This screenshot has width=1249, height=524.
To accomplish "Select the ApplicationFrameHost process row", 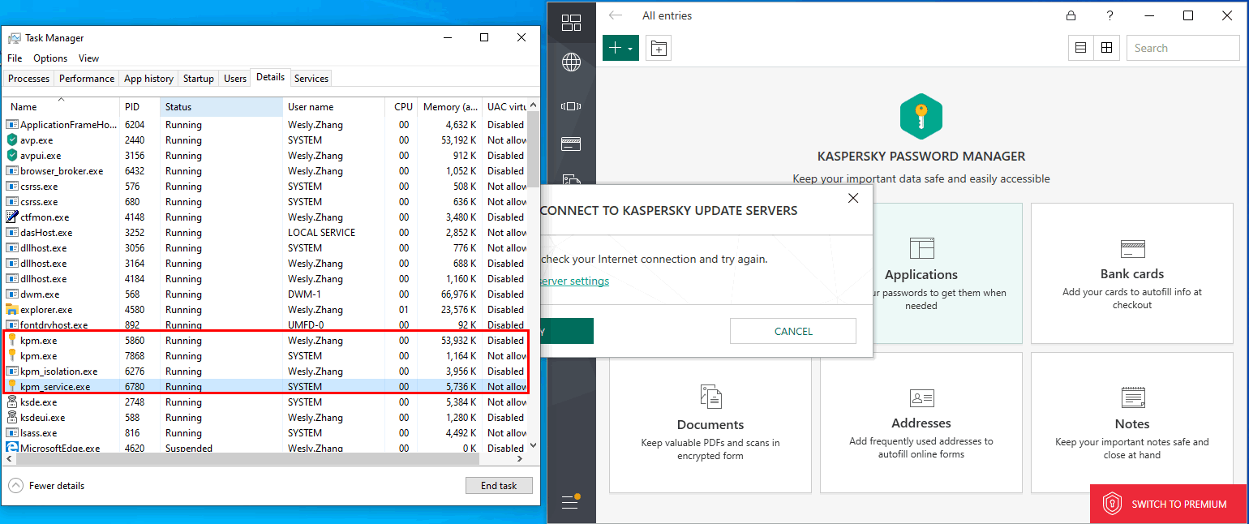I will [x=265, y=125].
